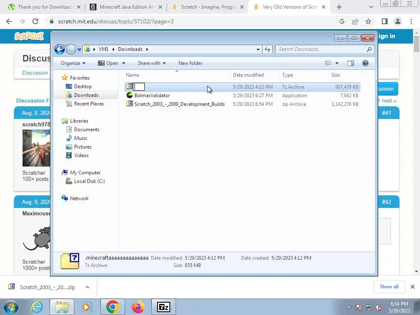Click Chrome back navigation arrow
Image resolution: width=420 pixels, height=315 pixels.
(9, 21)
